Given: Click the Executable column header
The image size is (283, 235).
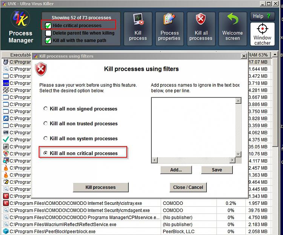Looking at the screenshot, I should (x=17, y=55).
